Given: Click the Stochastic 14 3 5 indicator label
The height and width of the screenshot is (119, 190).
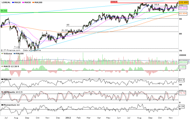Looking at the screenshot, I should coord(13,92).
